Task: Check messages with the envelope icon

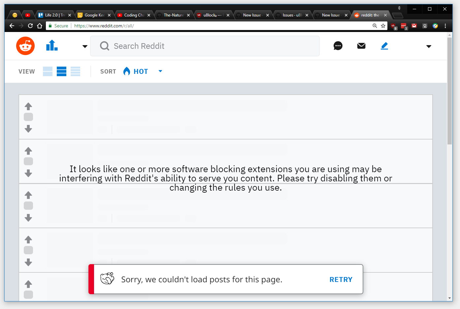Action: (361, 46)
